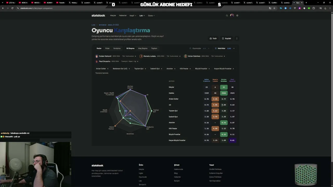Open the Maçlar nav item

[x=113, y=16]
